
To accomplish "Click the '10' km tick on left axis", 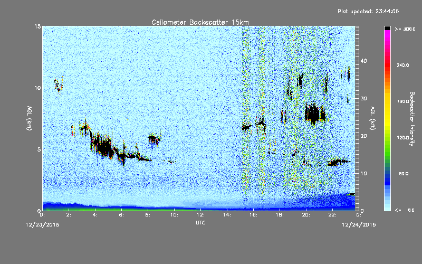I will click(37, 88).
